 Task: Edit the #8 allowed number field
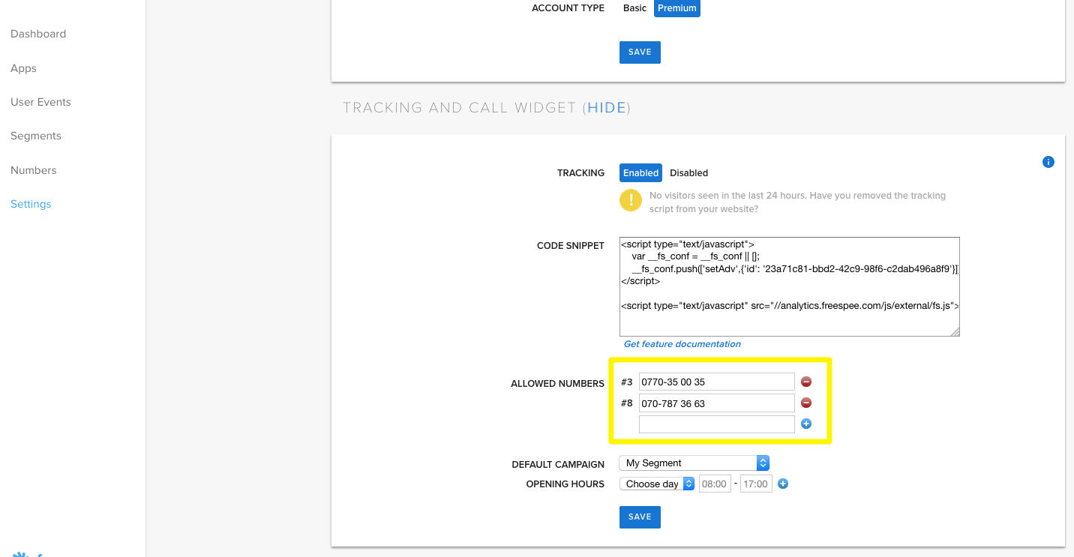point(716,403)
